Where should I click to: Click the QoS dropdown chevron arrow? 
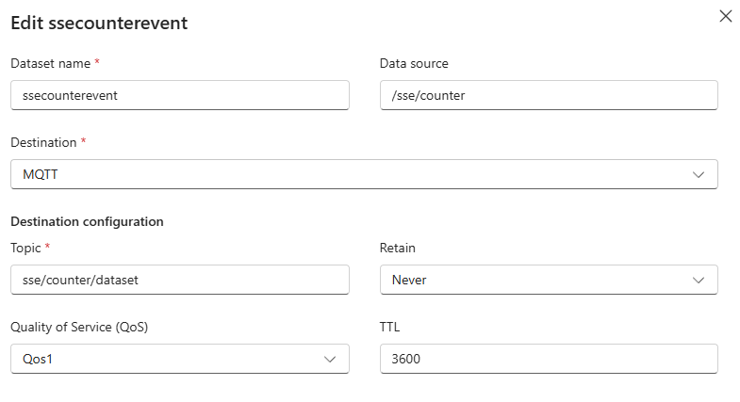[330, 359]
